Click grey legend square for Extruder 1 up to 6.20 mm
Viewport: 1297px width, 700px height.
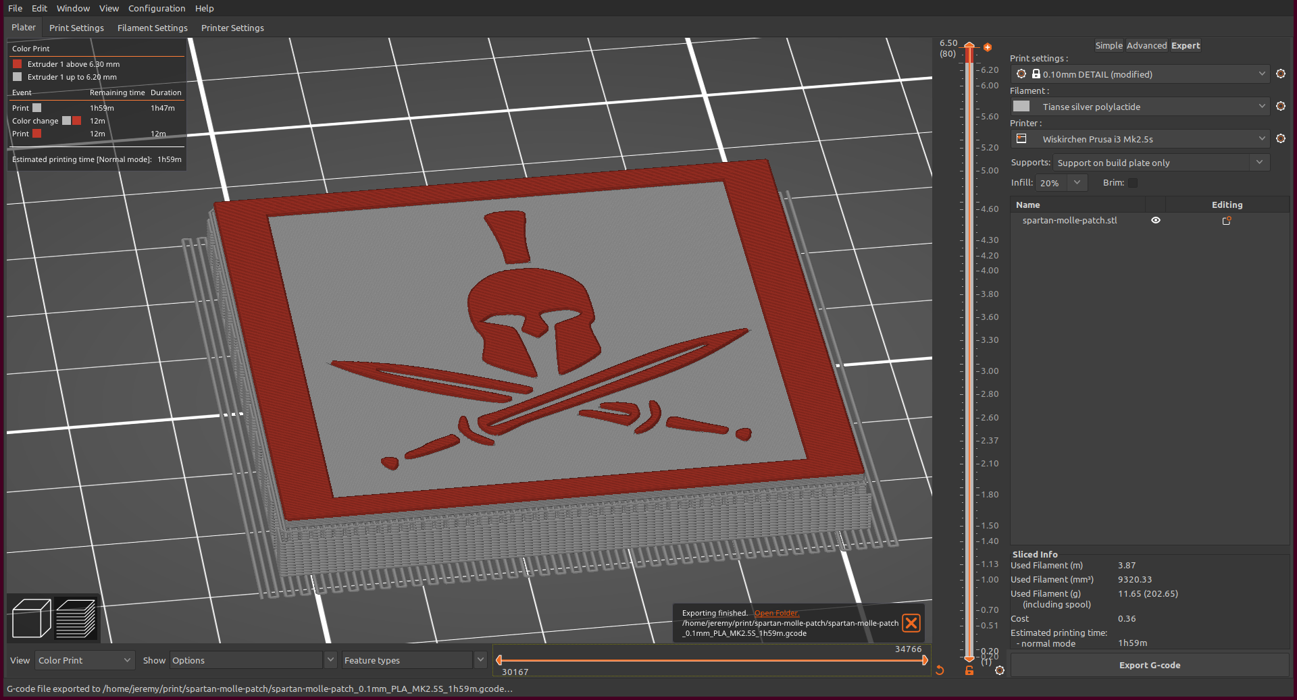click(x=18, y=77)
